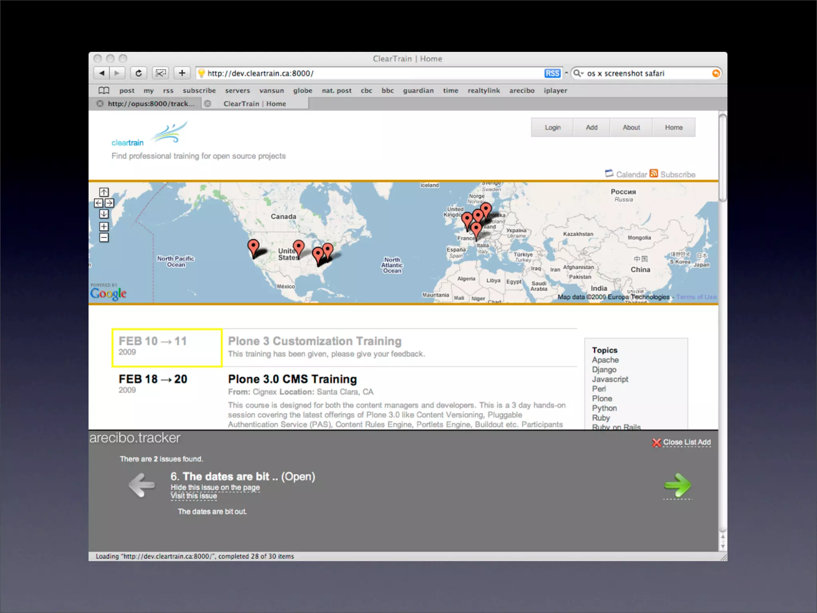Viewport: 817px width, 613px height.
Task: Select the Apache topic
Action: pos(605,360)
